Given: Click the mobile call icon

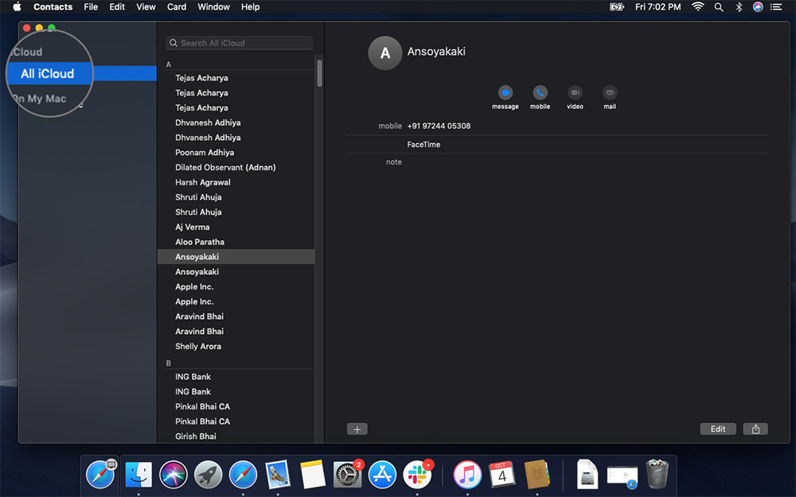Looking at the screenshot, I should (x=540, y=94).
